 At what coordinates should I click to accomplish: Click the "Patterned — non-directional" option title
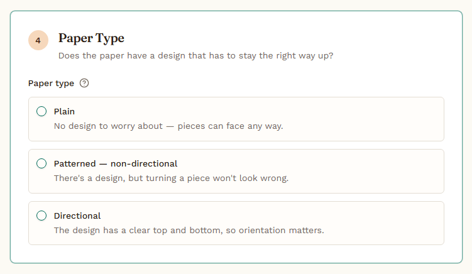click(x=116, y=163)
